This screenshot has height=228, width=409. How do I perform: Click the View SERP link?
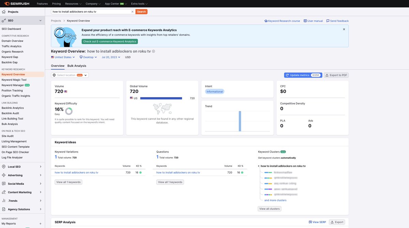click(x=317, y=222)
